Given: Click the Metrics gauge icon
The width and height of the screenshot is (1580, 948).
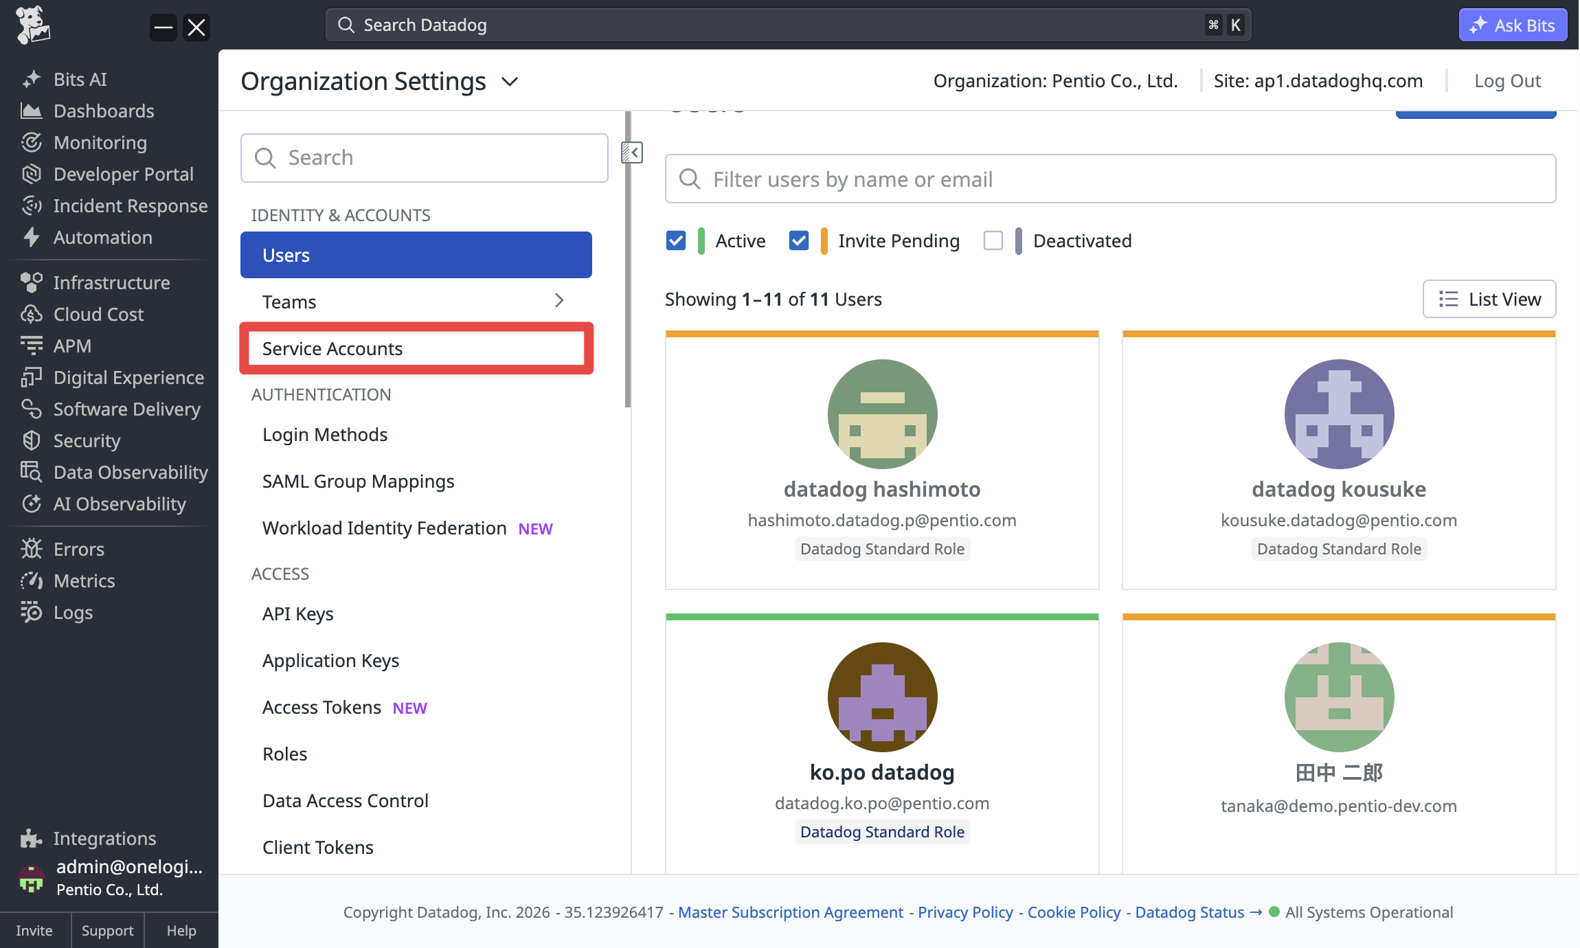Looking at the screenshot, I should [x=31, y=580].
